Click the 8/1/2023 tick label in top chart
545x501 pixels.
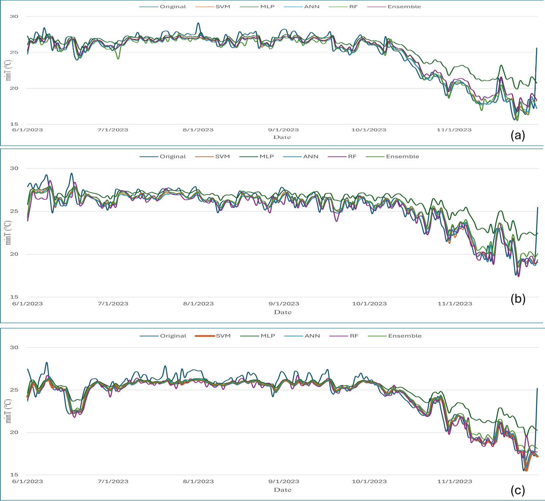pyautogui.click(x=198, y=130)
